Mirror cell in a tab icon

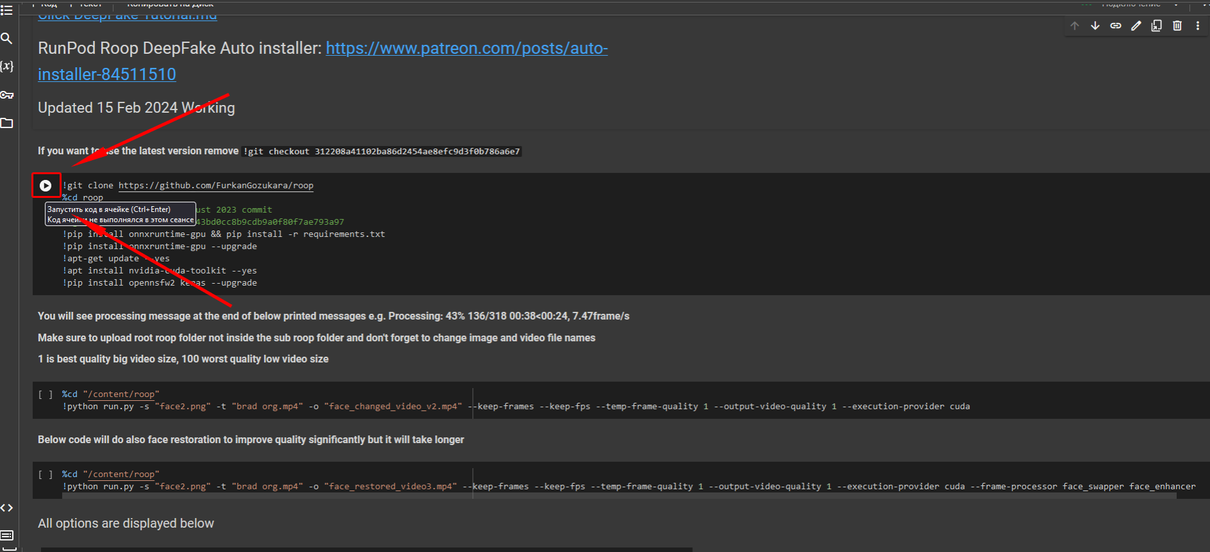click(1157, 26)
